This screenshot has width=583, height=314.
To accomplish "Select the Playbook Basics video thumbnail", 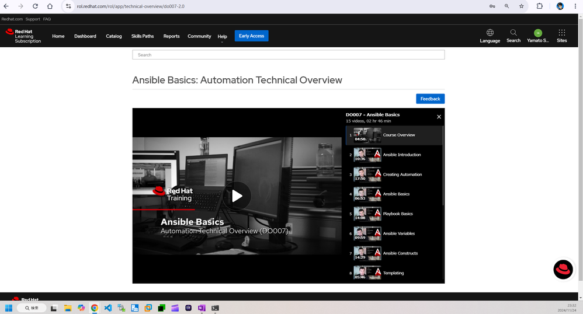I will (x=367, y=214).
